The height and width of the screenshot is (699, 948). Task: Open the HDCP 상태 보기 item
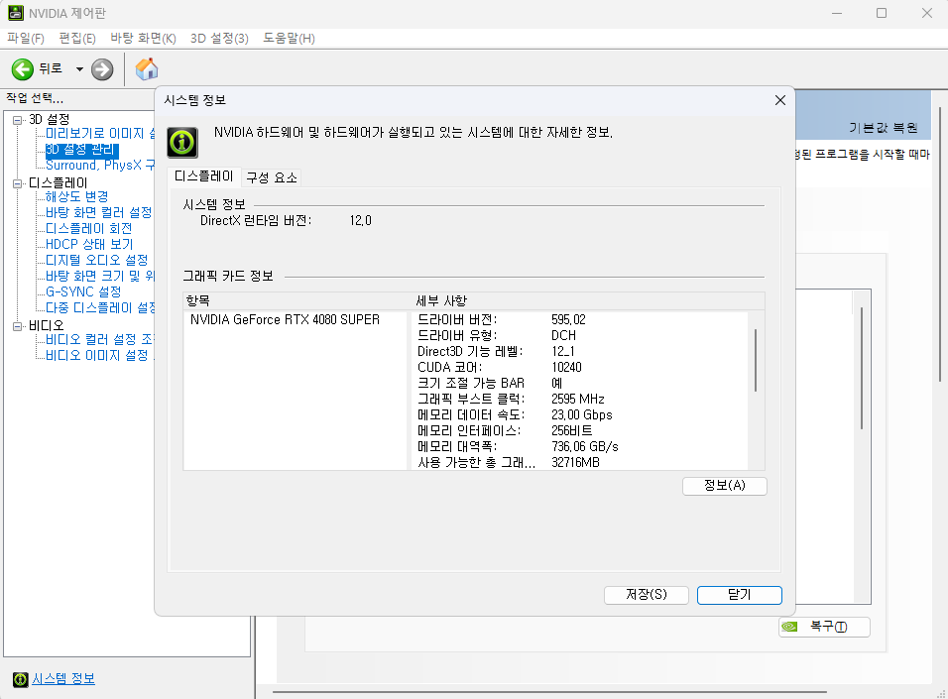89,244
